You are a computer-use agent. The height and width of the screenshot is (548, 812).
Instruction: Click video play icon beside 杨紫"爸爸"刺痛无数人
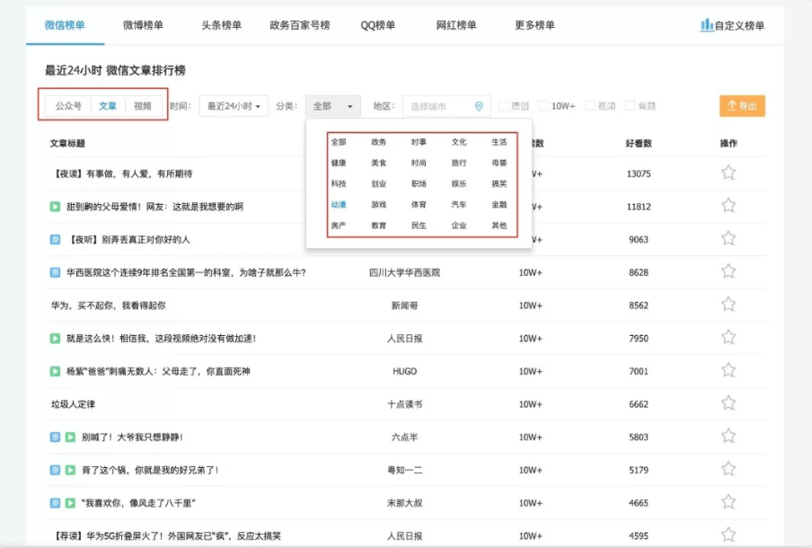pyautogui.click(x=55, y=371)
